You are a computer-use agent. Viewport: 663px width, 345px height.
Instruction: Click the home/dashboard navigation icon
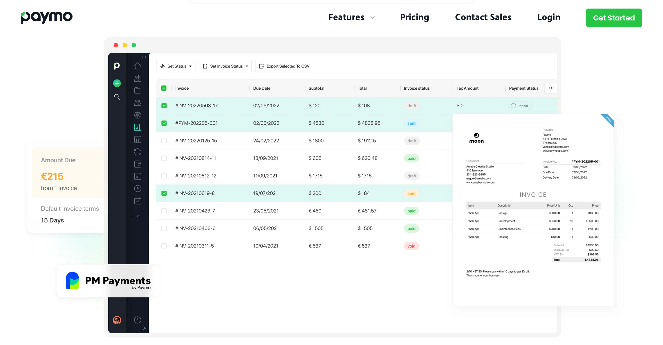(x=138, y=66)
